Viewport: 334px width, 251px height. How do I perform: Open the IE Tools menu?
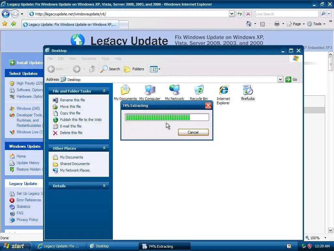316,24
